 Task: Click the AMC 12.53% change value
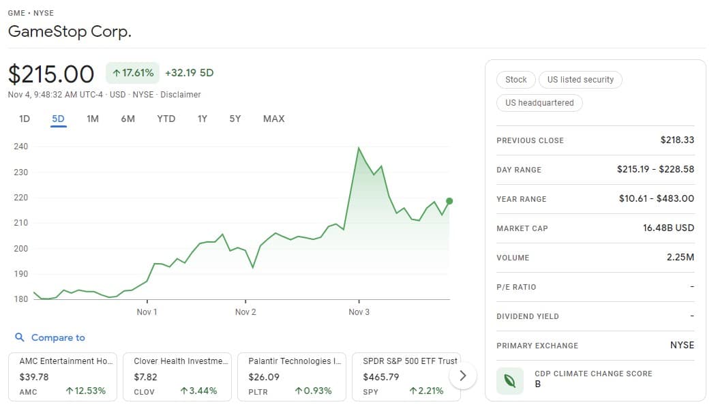(86, 391)
